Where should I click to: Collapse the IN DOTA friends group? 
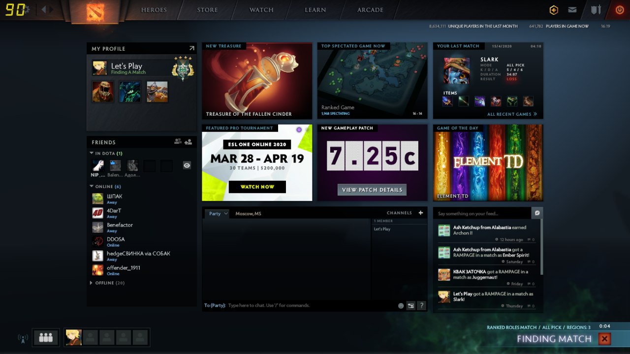tap(92, 153)
